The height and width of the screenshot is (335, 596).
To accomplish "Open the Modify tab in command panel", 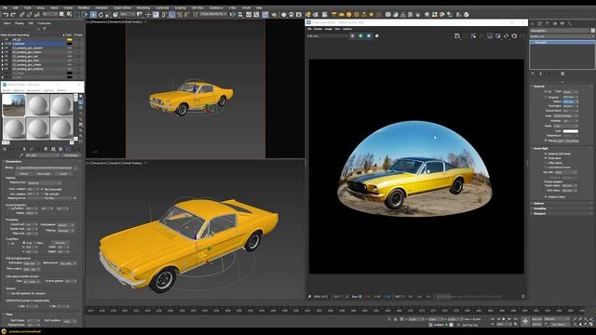I will (x=540, y=23).
